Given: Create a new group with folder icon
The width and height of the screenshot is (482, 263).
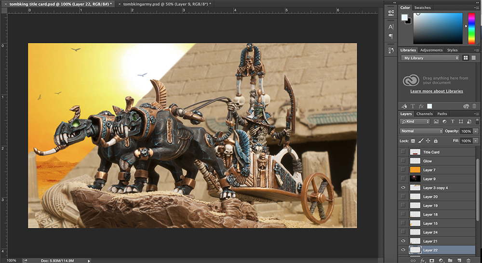Looking at the screenshot, I should tap(450, 260).
